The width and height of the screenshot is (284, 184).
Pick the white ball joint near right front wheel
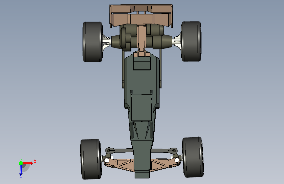pyautogui.click(x=177, y=160)
